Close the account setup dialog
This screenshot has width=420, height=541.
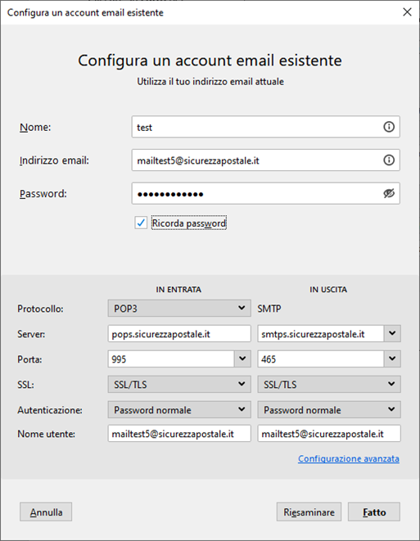pos(407,12)
